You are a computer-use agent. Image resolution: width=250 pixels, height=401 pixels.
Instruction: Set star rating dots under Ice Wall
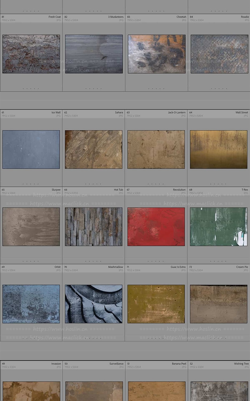pyautogui.click(x=31, y=184)
